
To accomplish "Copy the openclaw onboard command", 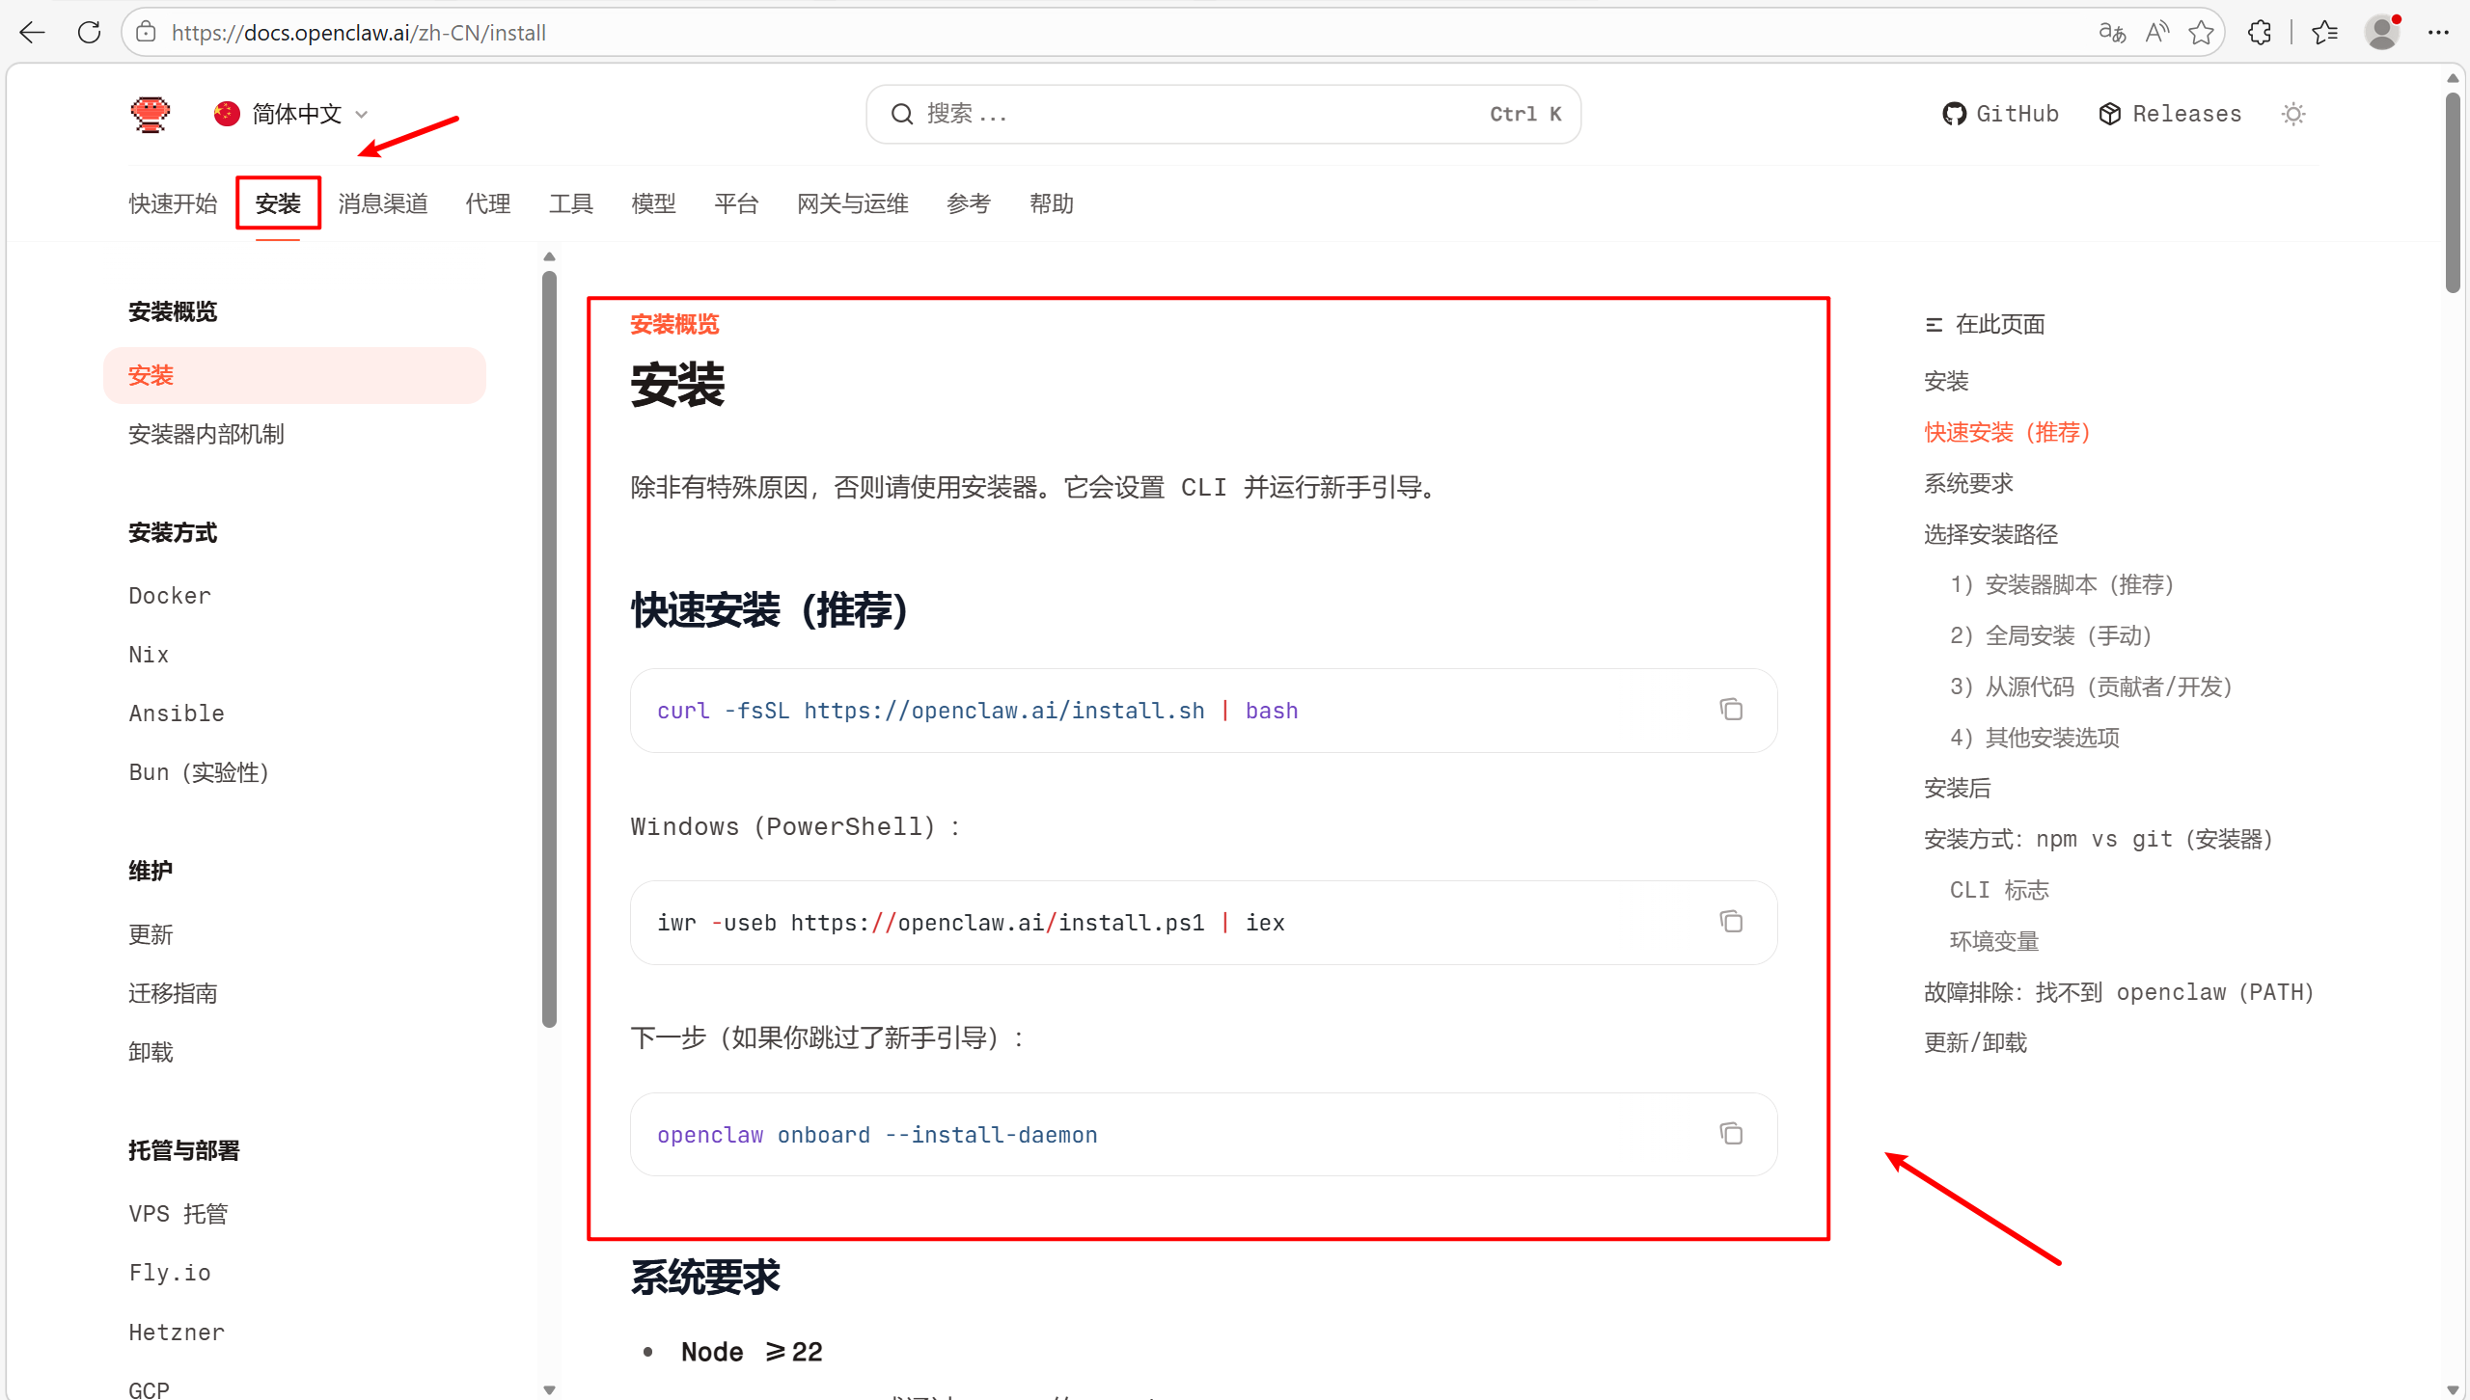I will tap(1731, 1134).
